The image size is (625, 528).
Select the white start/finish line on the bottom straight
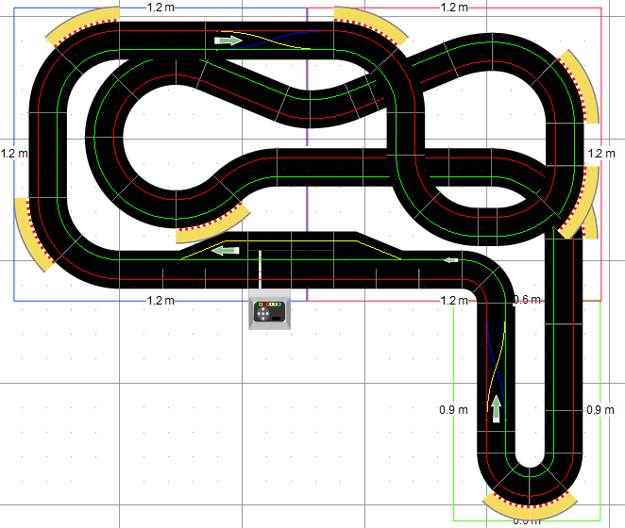pos(261,267)
